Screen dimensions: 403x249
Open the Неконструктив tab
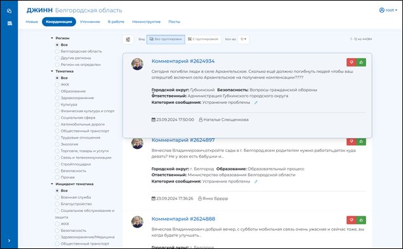point(146,22)
